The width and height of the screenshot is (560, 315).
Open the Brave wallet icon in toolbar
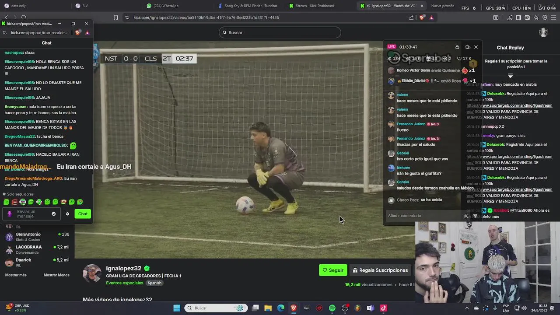(x=527, y=17)
